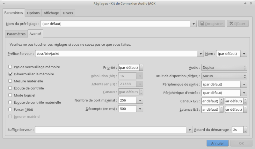Expand Préfixe Serveur dropdown arrow
Viewport: 255px width, 149px height.
[x=200, y=54]
